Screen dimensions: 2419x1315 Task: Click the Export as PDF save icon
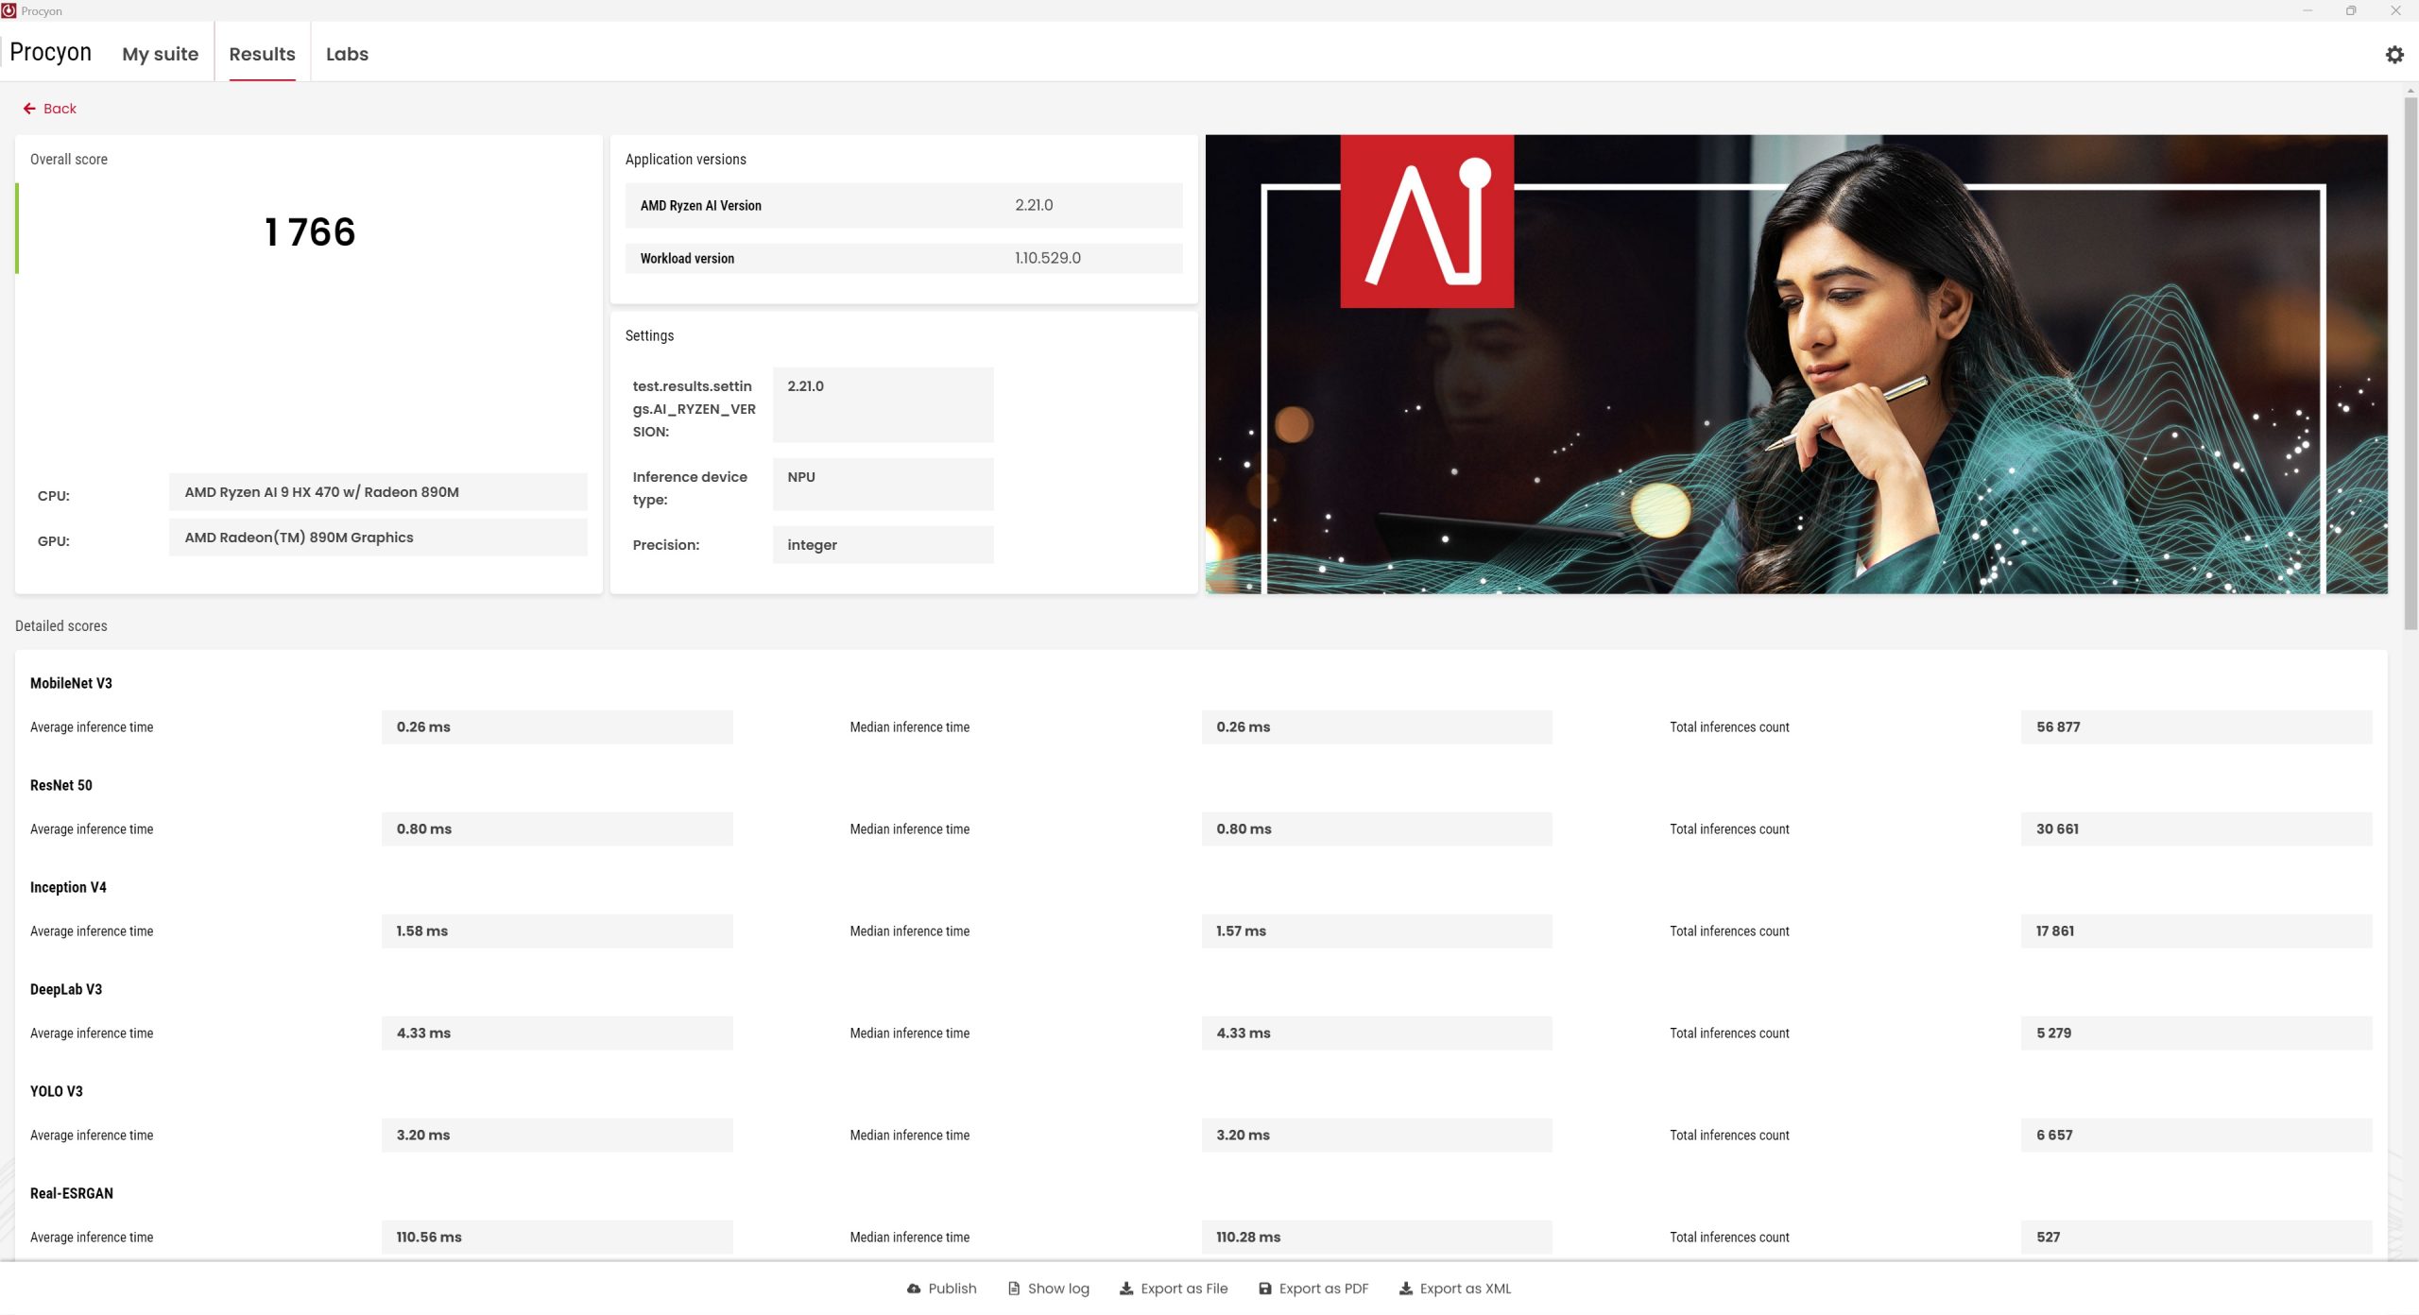1265,1289
